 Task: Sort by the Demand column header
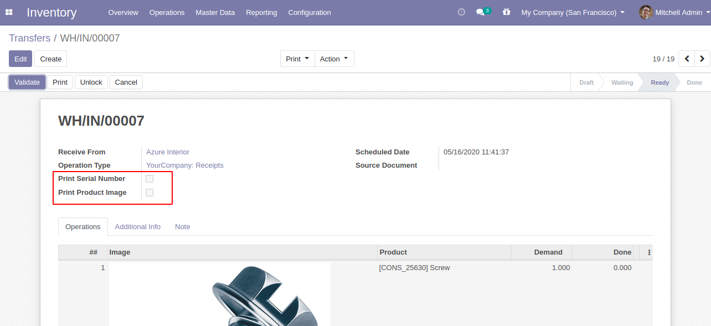(x=542, y=252)
